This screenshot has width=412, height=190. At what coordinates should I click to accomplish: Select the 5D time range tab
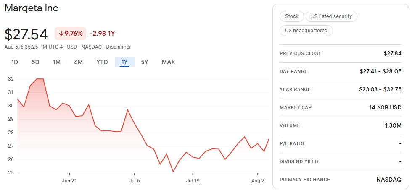point(35,62)
